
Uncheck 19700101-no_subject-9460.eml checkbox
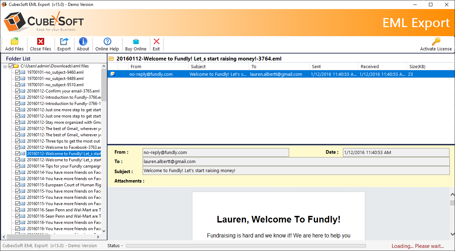tap(17, 72)
